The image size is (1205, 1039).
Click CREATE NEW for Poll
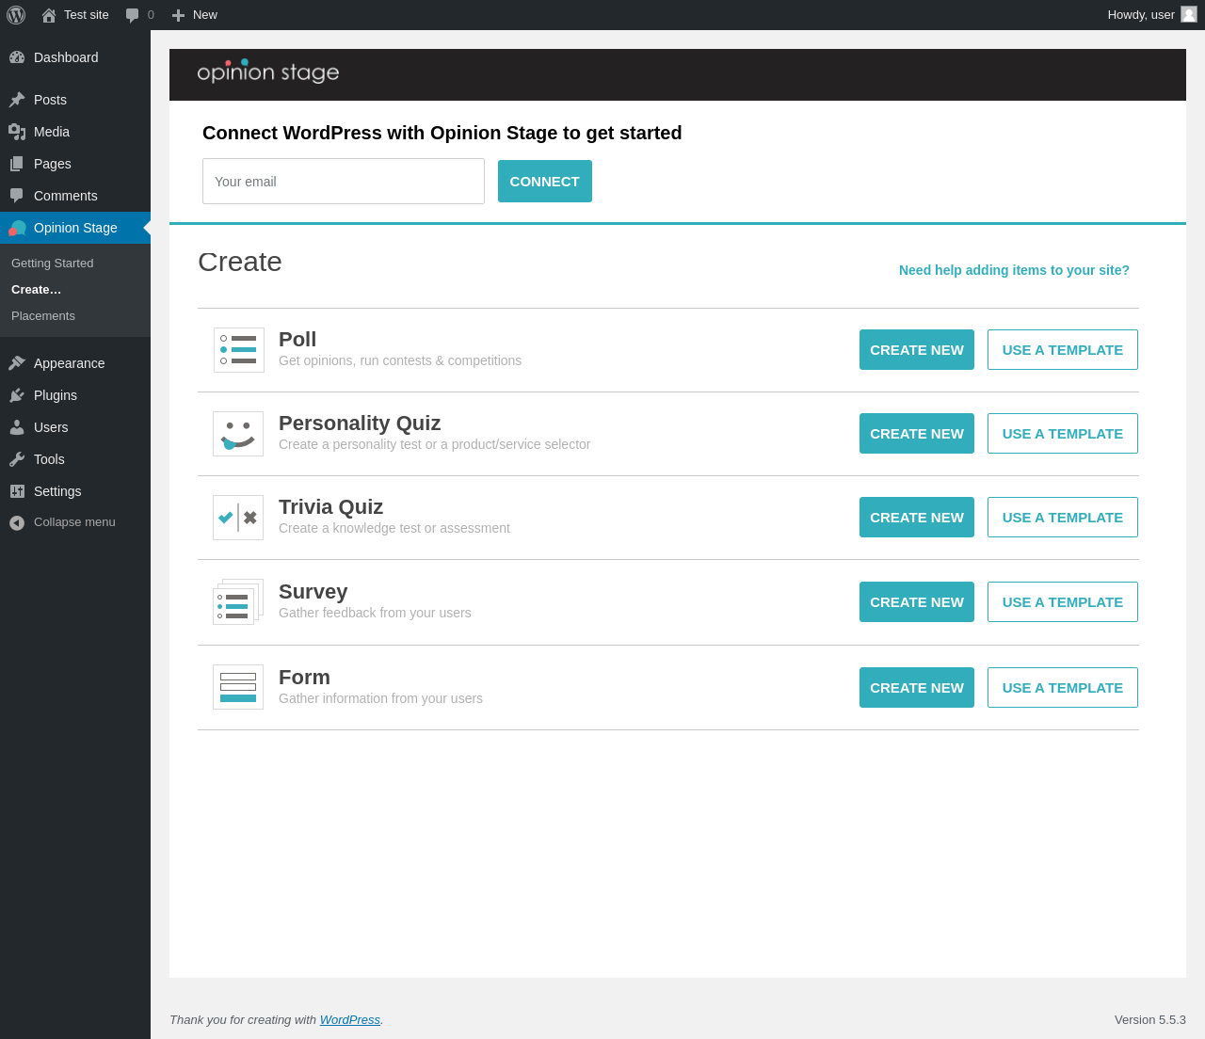[x=917, y=350]
